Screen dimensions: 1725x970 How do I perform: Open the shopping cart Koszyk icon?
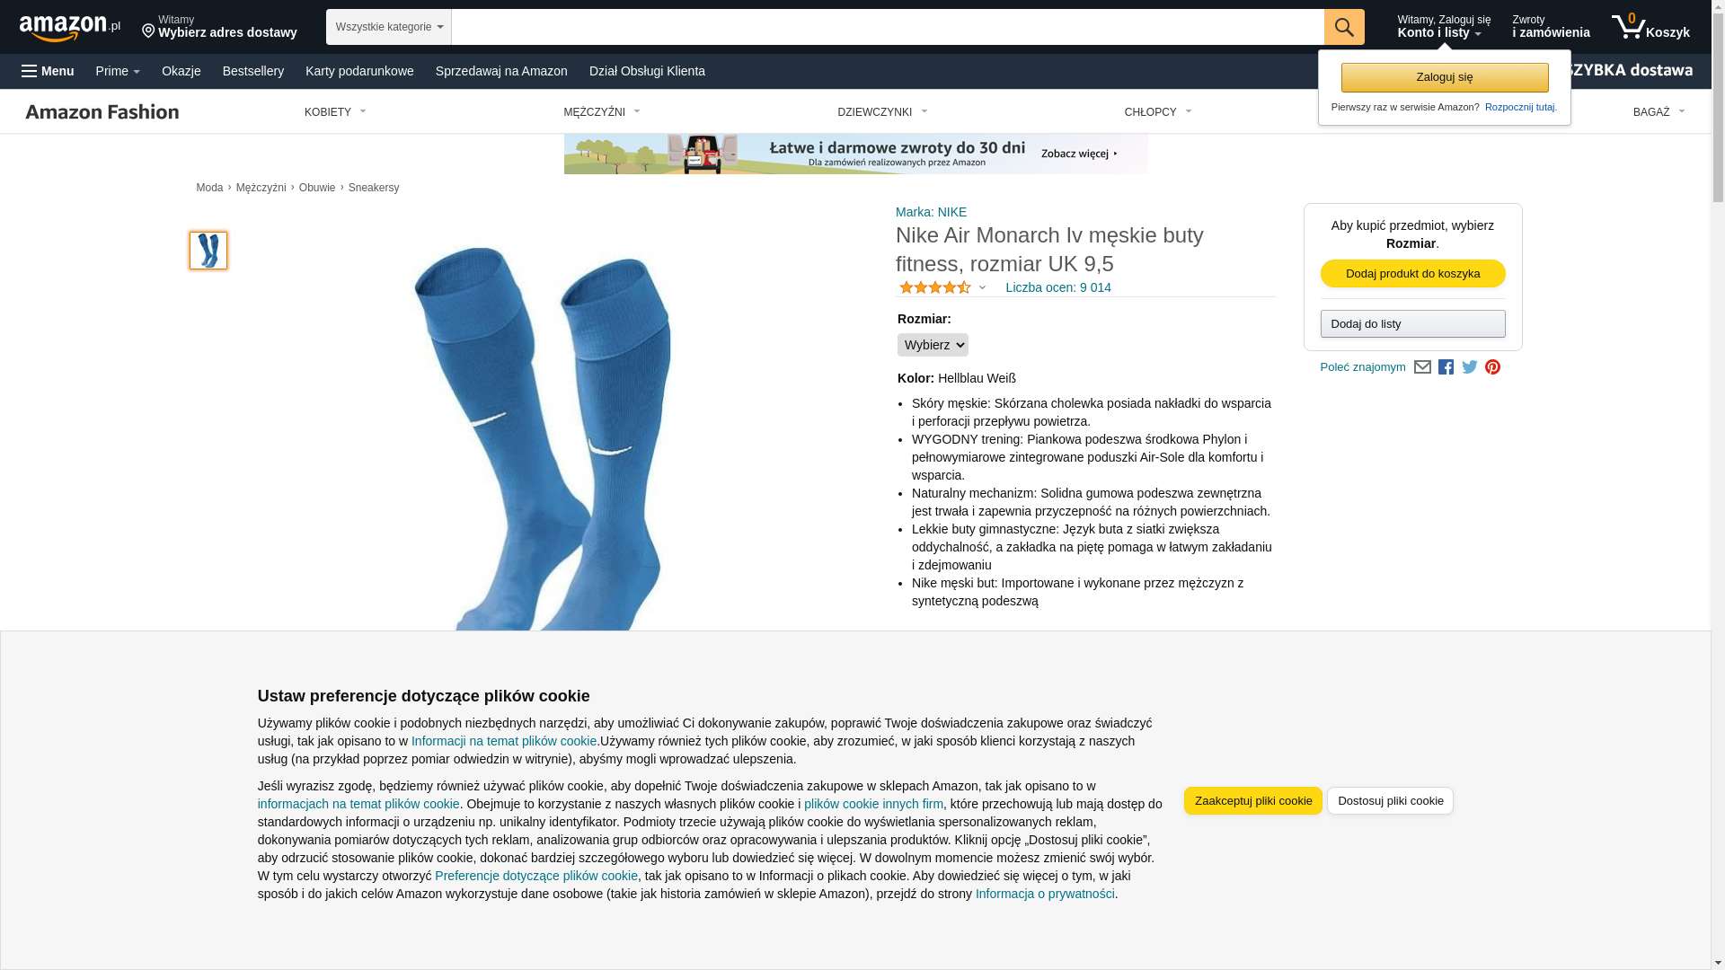1650,27
